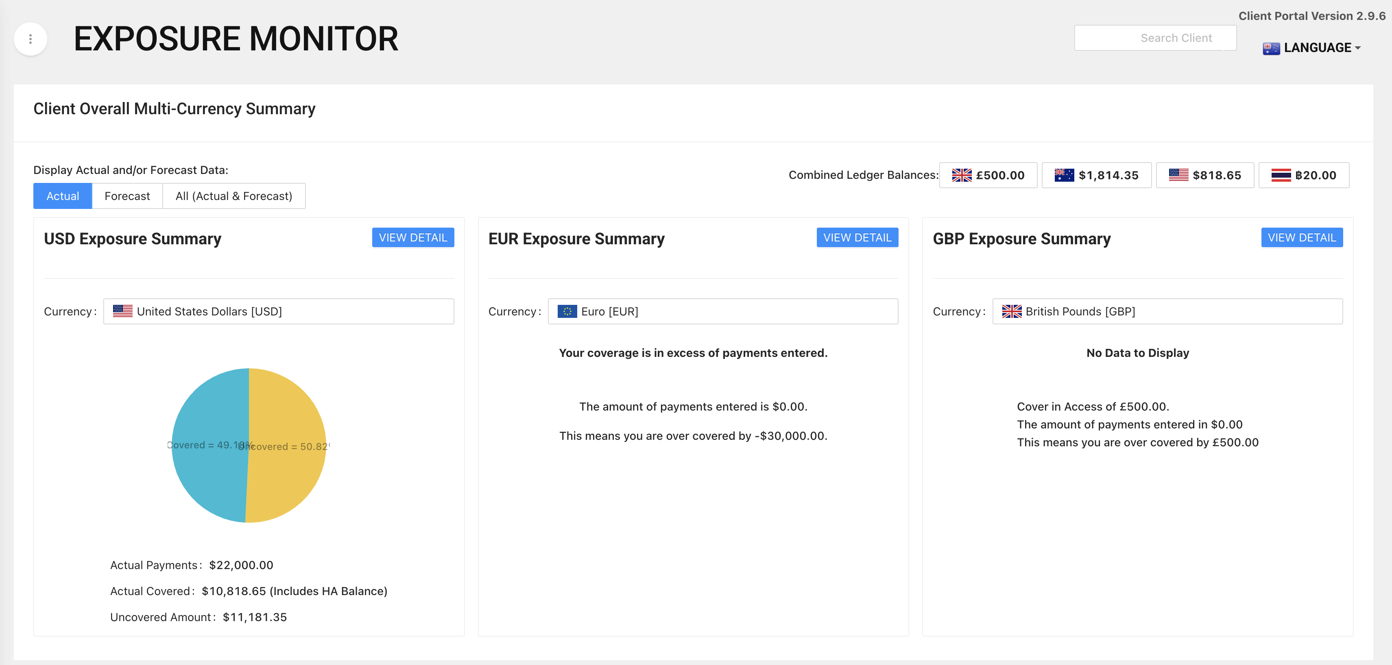This screenshot has height=665, width=1392.
Task: Open the United States Dollars currency selector
Action: click(x=278, y=311)
